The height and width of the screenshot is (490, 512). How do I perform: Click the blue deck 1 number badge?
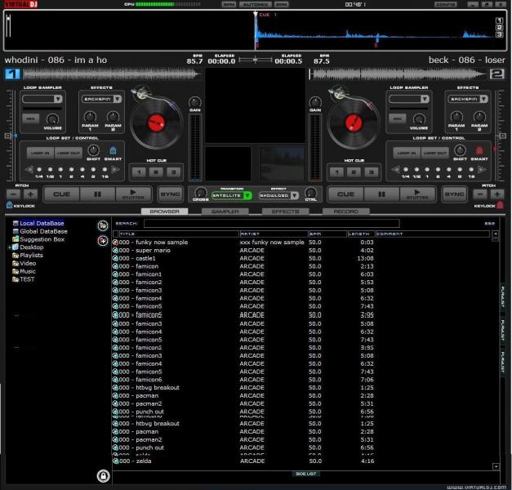point(12,73)
